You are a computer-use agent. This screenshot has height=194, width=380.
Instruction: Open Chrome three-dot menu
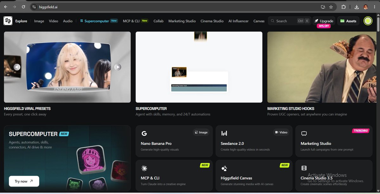(375, 7)
